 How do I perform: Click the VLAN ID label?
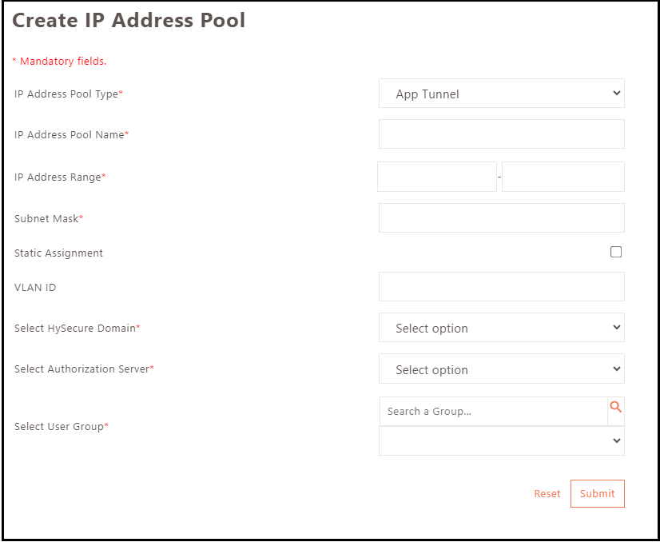[x=35, y=288]
